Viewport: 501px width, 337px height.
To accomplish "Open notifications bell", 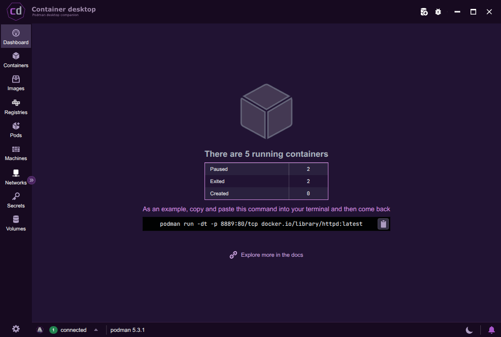I will (x=492, y=330).
